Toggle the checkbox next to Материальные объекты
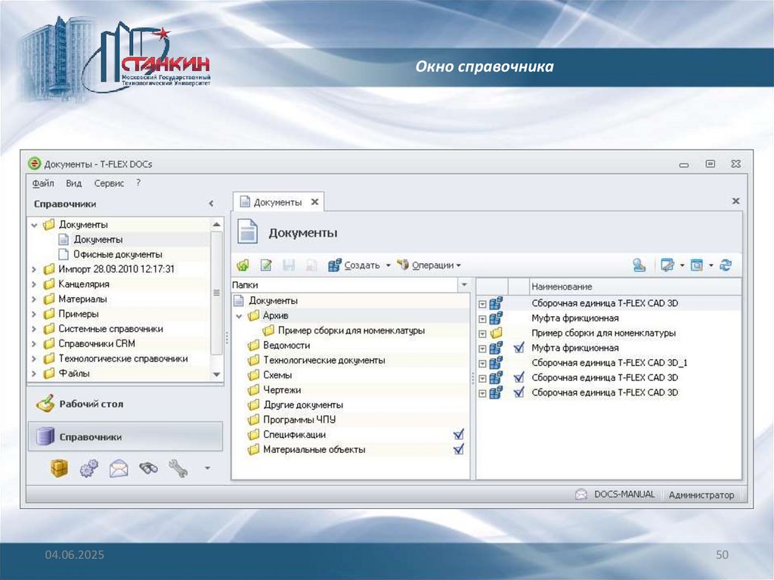The height and width of the screenshot is (580, 774). 458,449
